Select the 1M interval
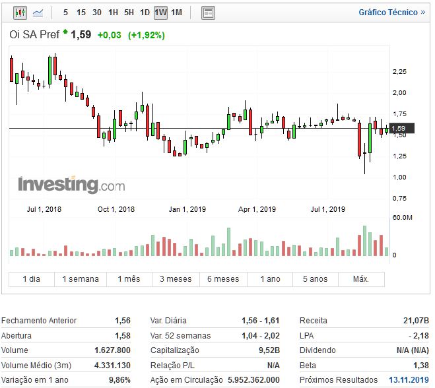 click(x=176, y=13)
